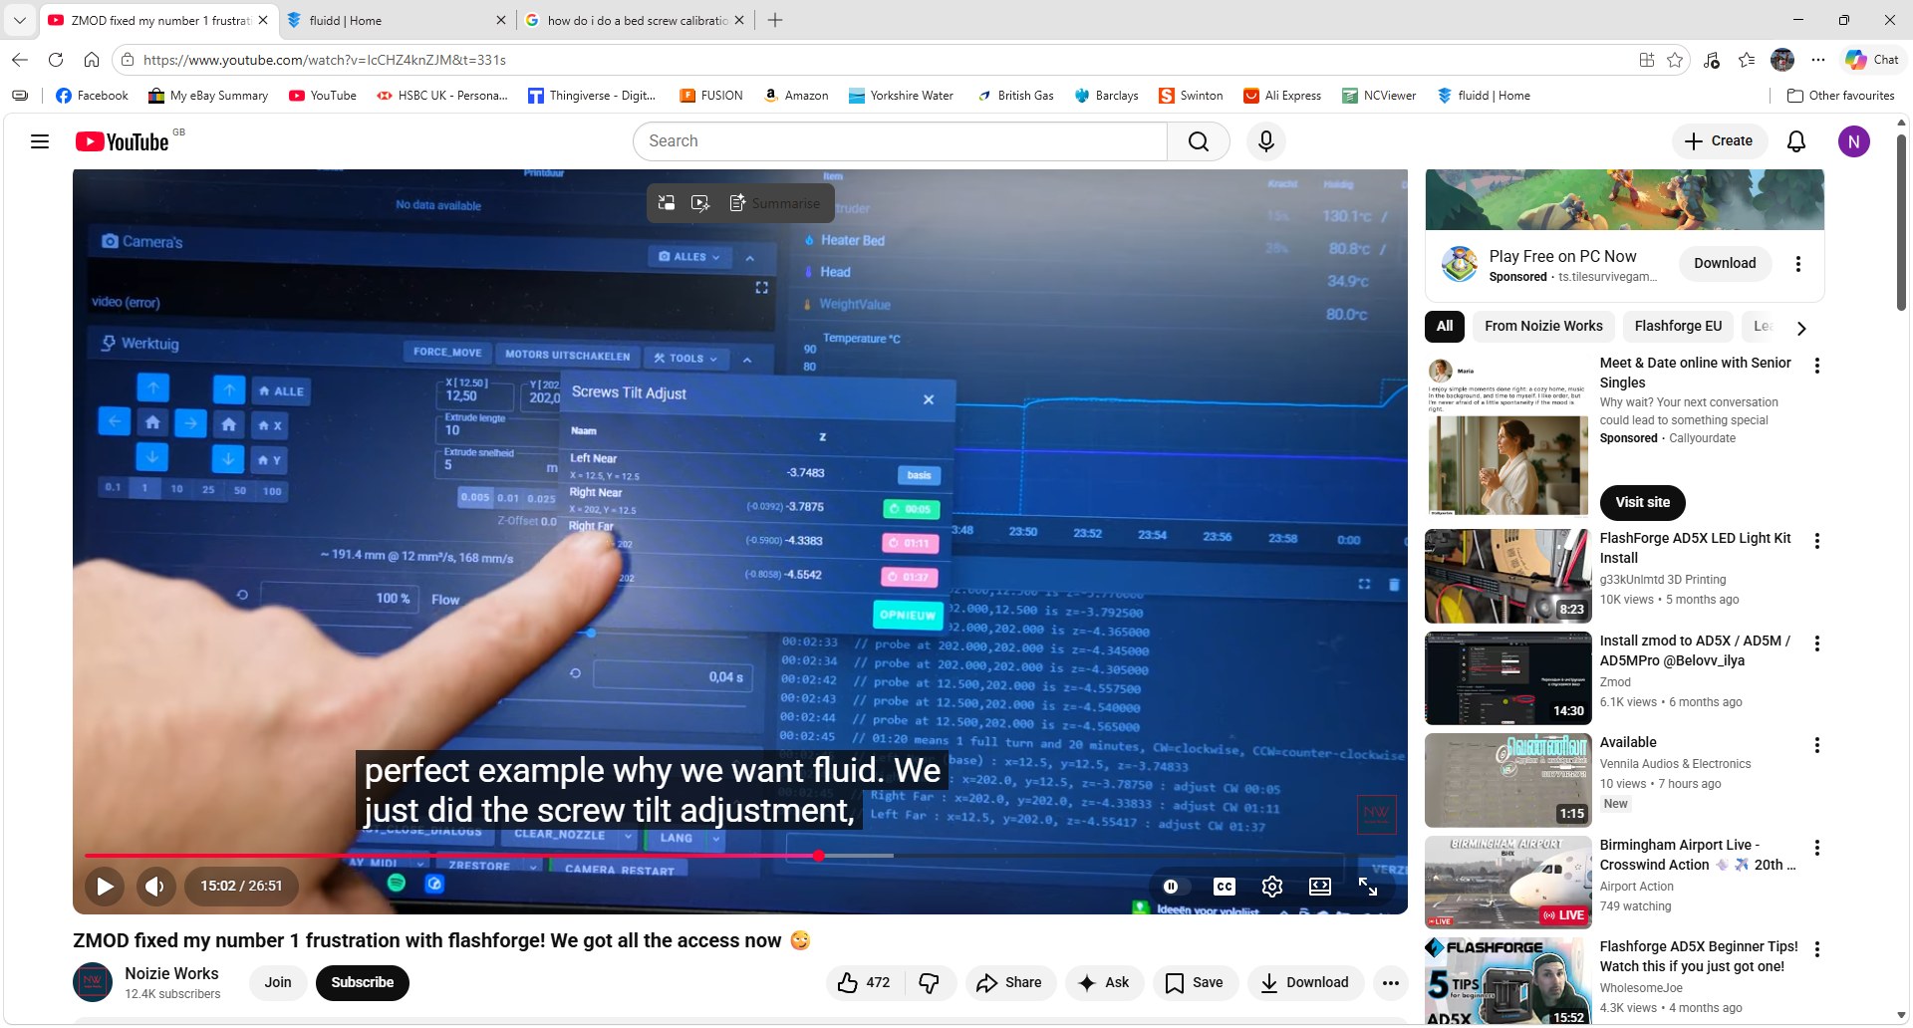1913x1028 pixels.
Task: Open the YouTube hamburger guide menu
Action: [40, 141]
